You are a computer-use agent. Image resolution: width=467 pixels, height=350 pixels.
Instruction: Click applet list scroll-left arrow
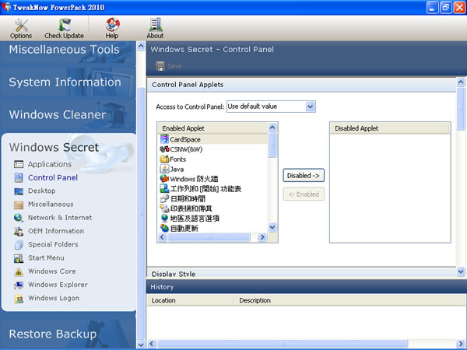(162, 237)
